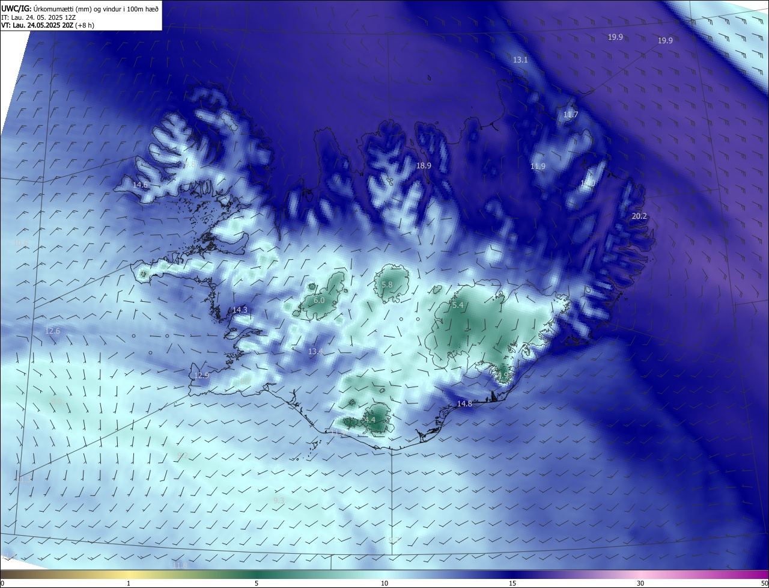769x588 pixels.
Task: Click the 9.3 value south of Iceland
Action: pos(279,500)
